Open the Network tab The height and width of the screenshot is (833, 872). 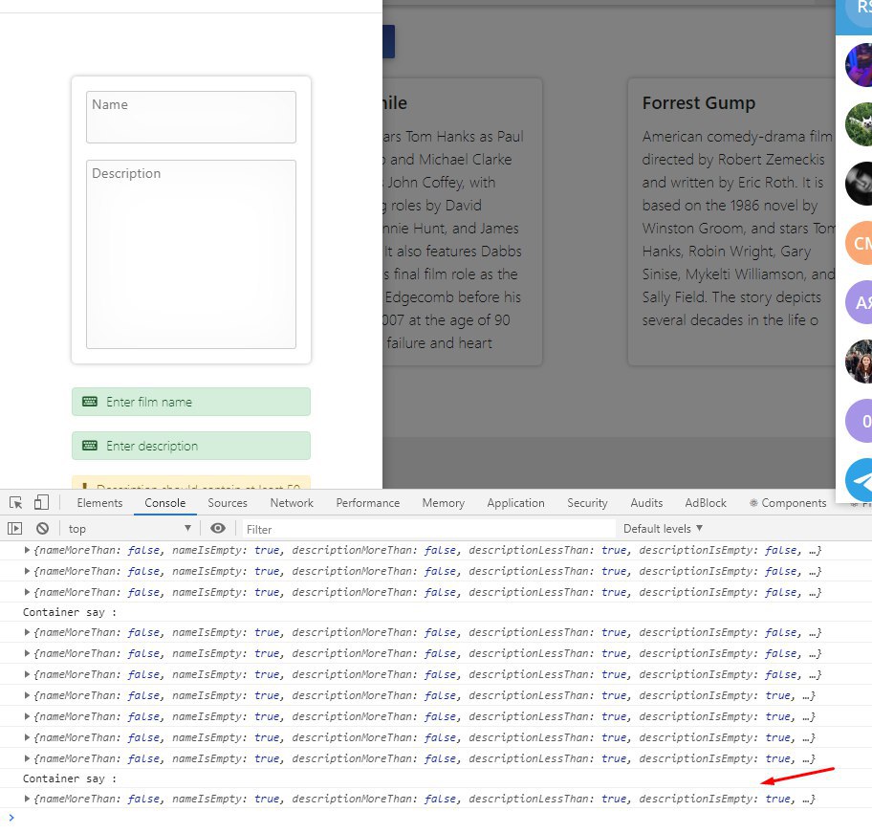(292, 503)
